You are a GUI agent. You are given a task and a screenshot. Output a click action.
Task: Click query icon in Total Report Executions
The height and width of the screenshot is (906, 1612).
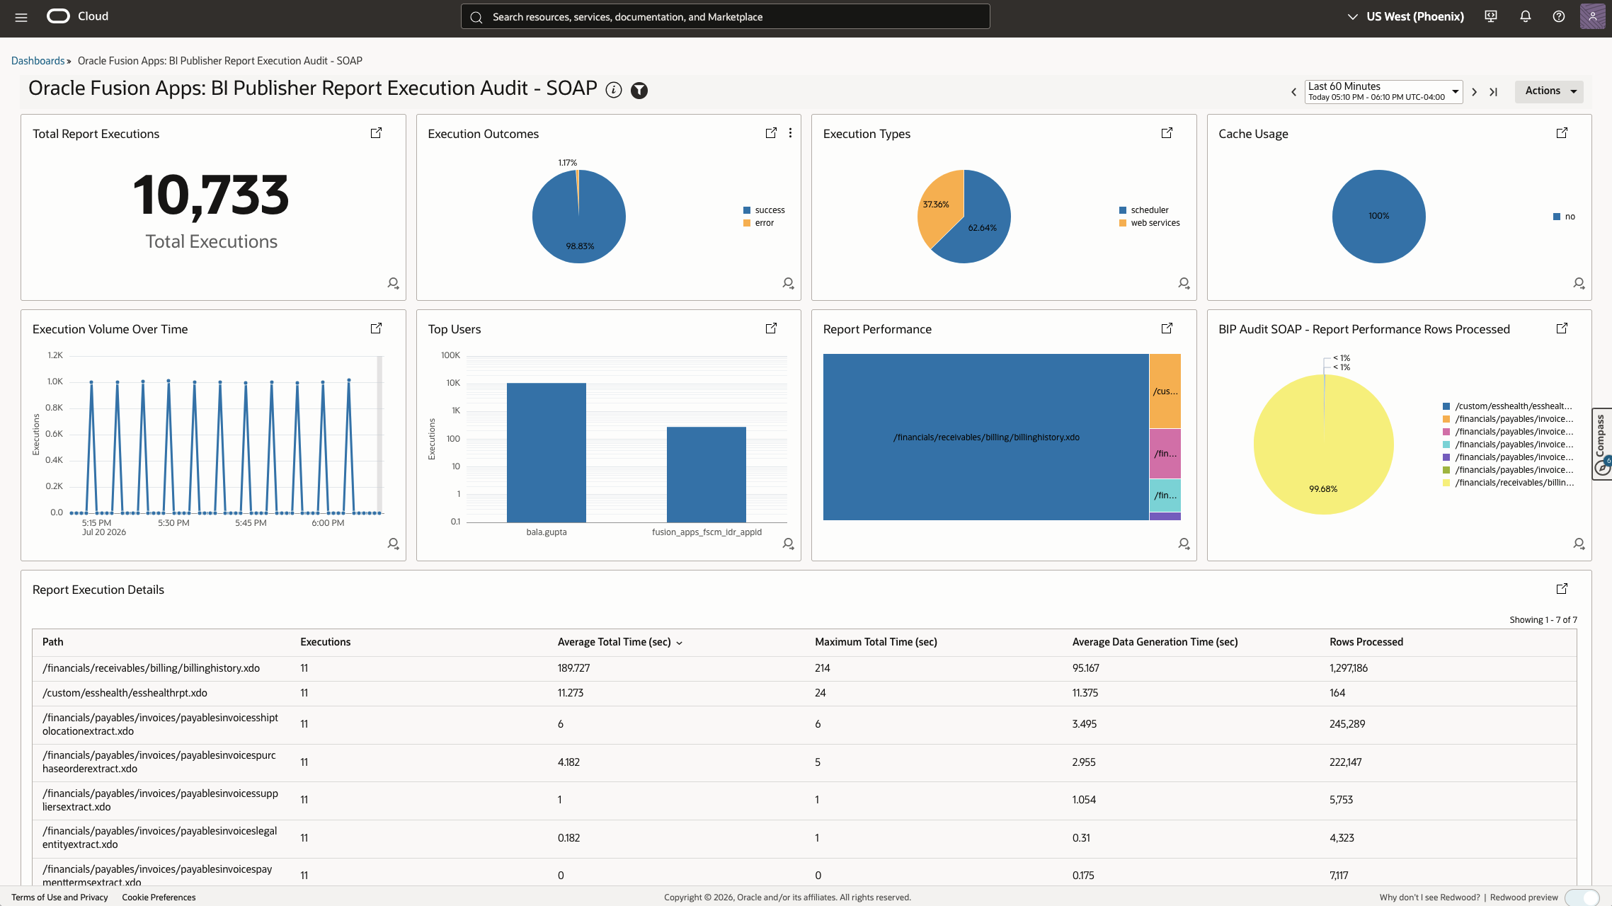393,283
